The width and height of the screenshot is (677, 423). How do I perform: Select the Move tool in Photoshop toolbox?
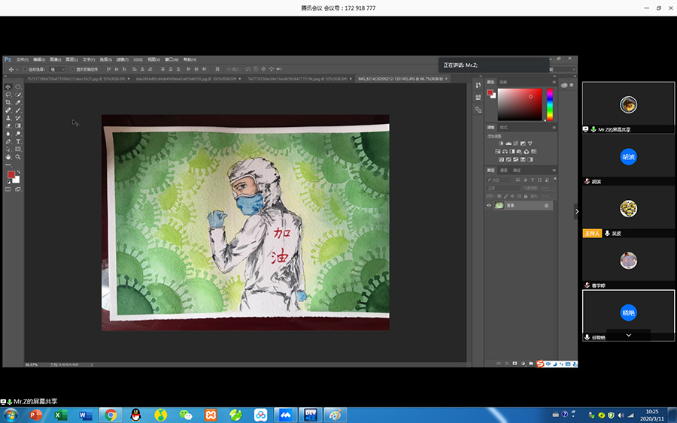pos(8,86)
